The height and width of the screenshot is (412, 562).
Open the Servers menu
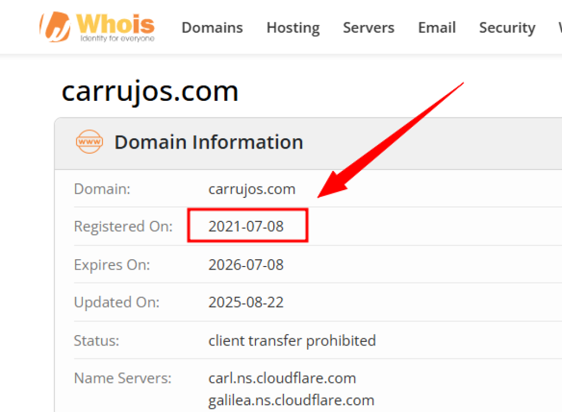tap(368, 28)
